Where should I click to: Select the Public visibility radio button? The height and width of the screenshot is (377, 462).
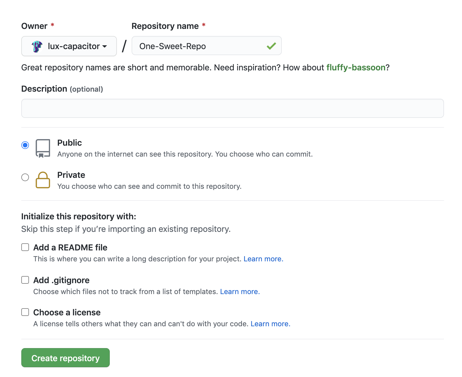(25, 145)
